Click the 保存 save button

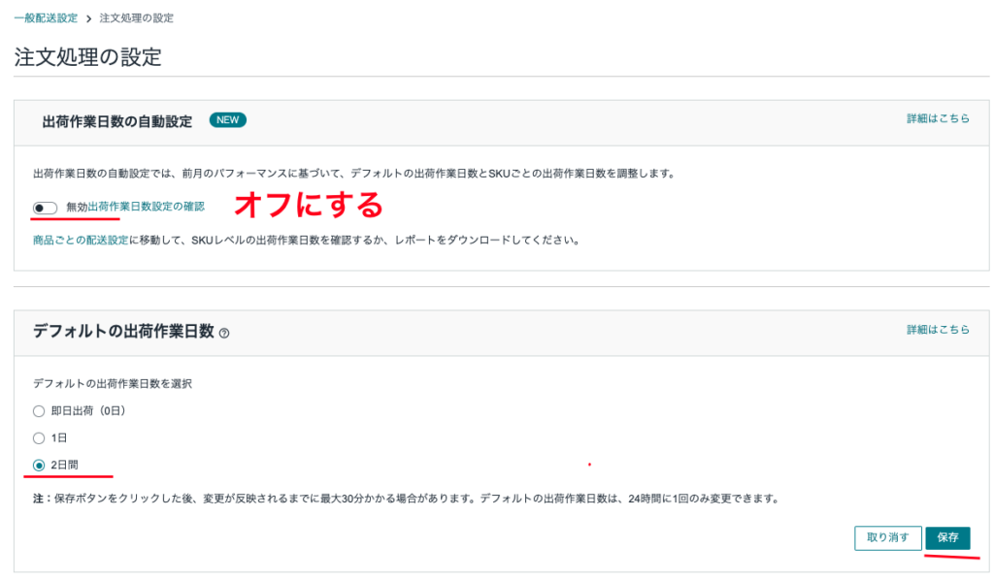pyautogui.click(x=947, y=538)
